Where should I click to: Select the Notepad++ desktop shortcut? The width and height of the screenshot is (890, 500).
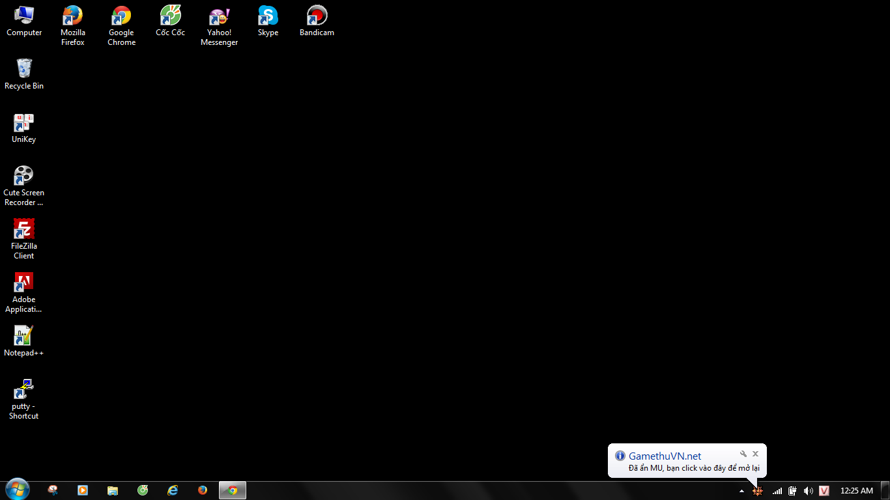click(24, 341)
